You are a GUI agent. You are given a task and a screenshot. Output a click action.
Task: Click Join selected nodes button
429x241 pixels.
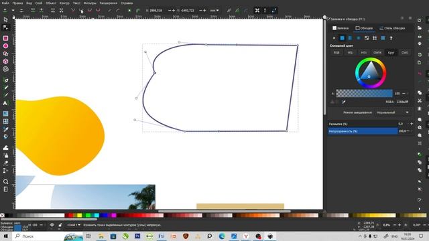(33, 11)
